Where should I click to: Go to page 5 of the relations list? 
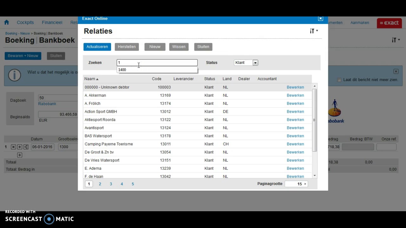tap(133, 184)
